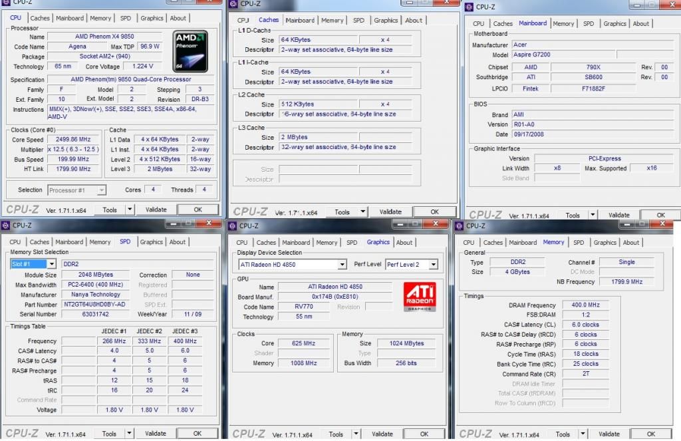
Task: Open the Caches tab in the Memory window
Action: pos(493,242)
